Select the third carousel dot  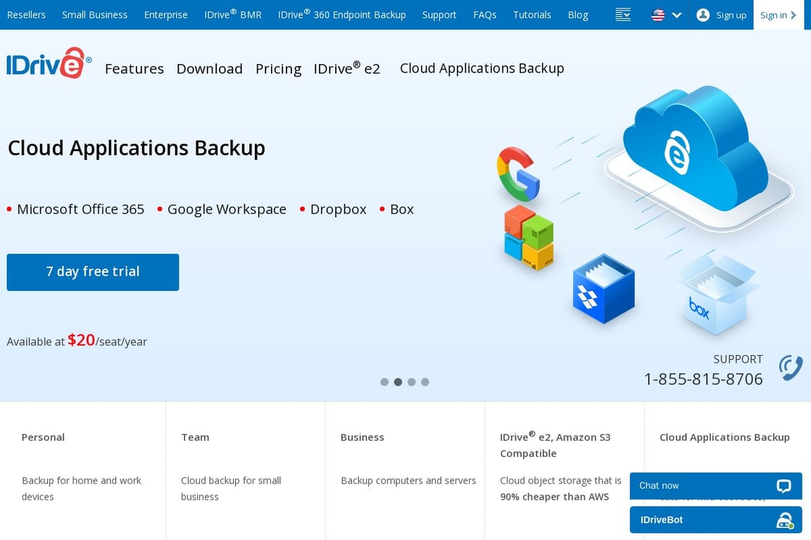[411, 382]
